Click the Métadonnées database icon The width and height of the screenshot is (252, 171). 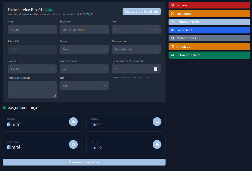173,38
